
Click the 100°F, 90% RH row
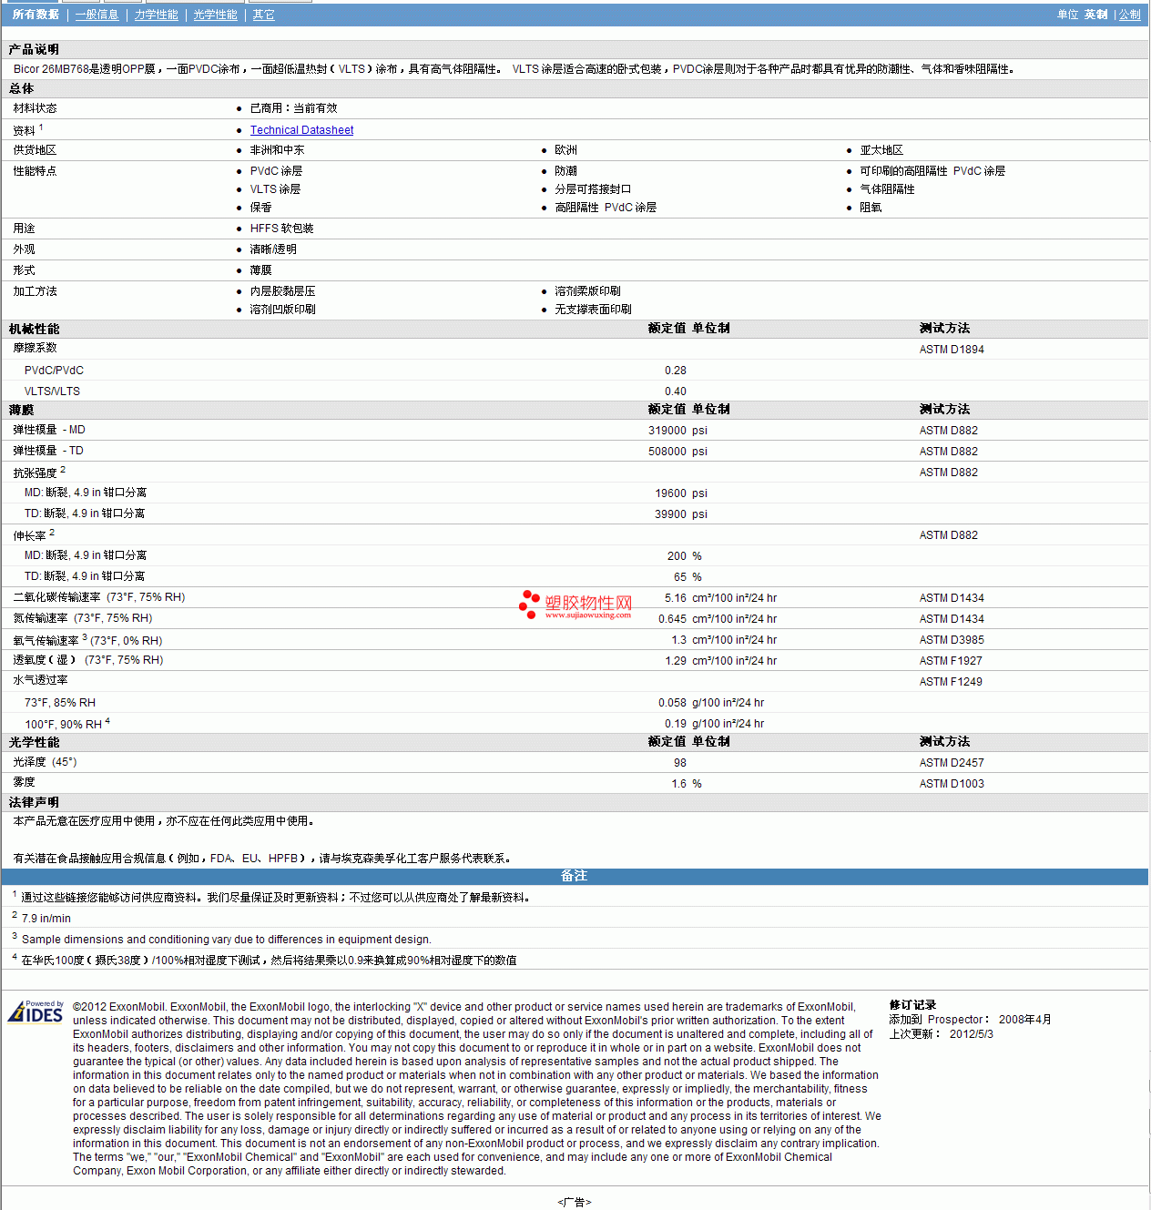[574, 724]
